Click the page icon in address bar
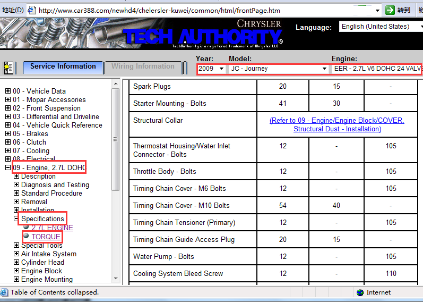Viewport: 423px width, 302px height. 32,10
